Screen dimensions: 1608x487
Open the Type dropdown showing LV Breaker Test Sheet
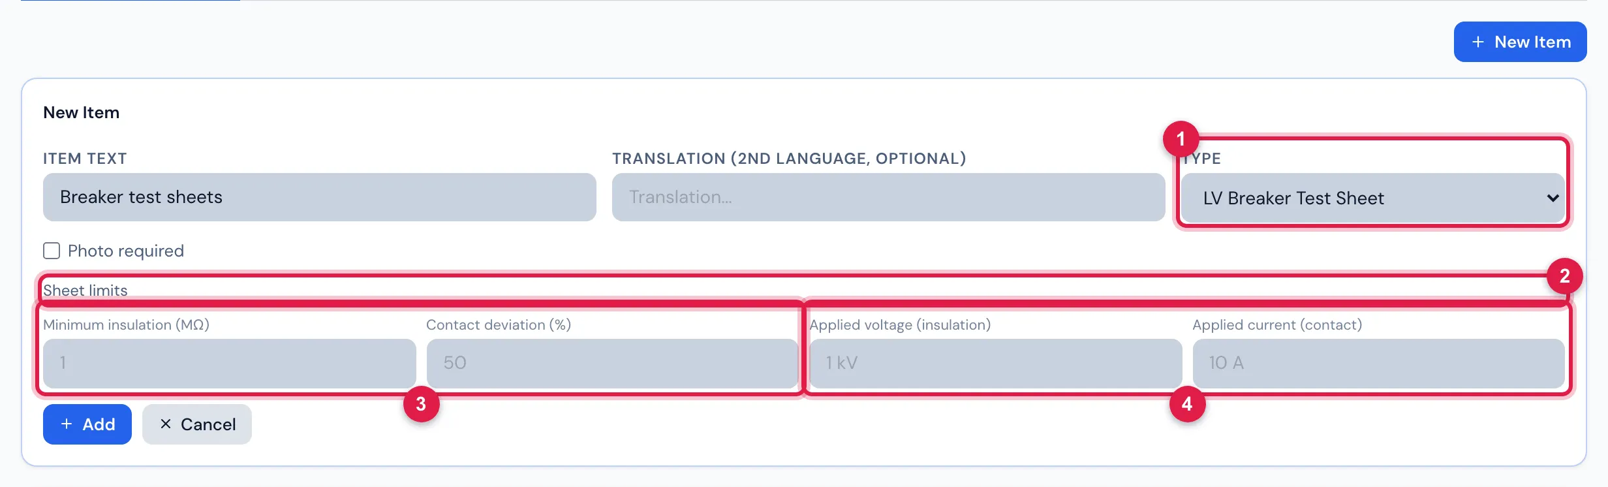pos(1374,198)
